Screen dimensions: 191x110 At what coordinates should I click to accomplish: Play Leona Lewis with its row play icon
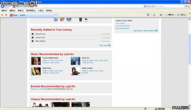pos(33,38)
